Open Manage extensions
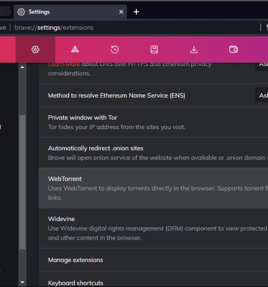This screenshot has width=268, height=287. pyautogui.click(x=153, y=260)
